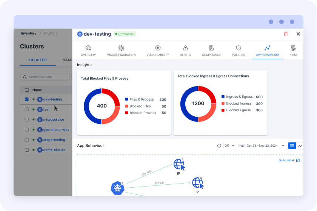Switch to line graph view icon
The image size is (317, 211).
click(x=300, y=146)
